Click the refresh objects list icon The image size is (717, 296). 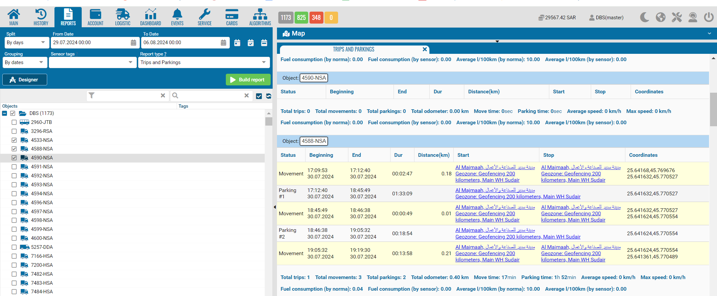269,96
